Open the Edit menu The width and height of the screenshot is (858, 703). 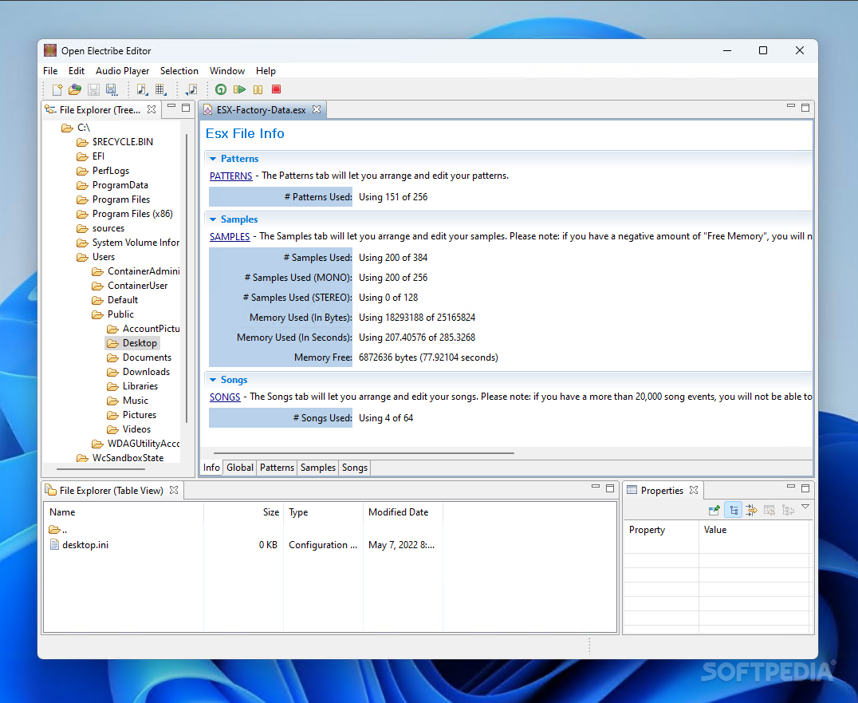[76, 71]
